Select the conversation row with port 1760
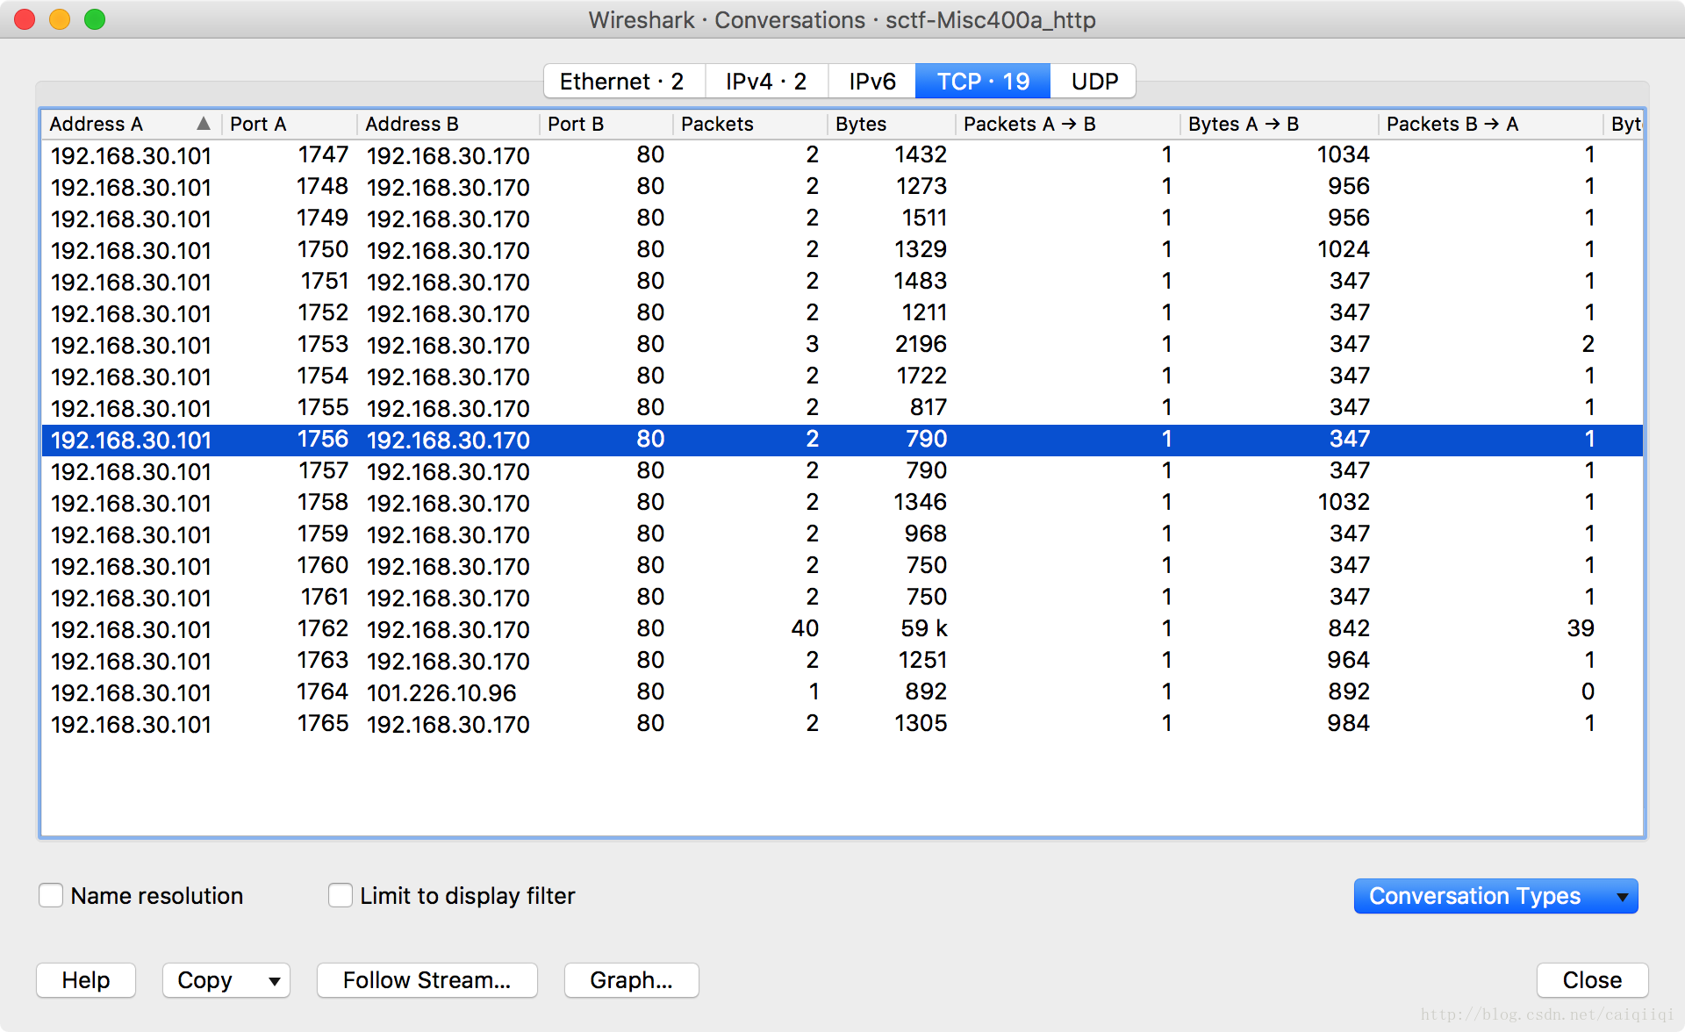This screenshot has height=1032, width=1685. (x=842, y=566)
